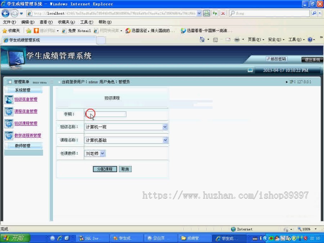Click the 班级信息管理 sidebar icon
This screenshot has height=243, width=324.
tap(9, 100)
